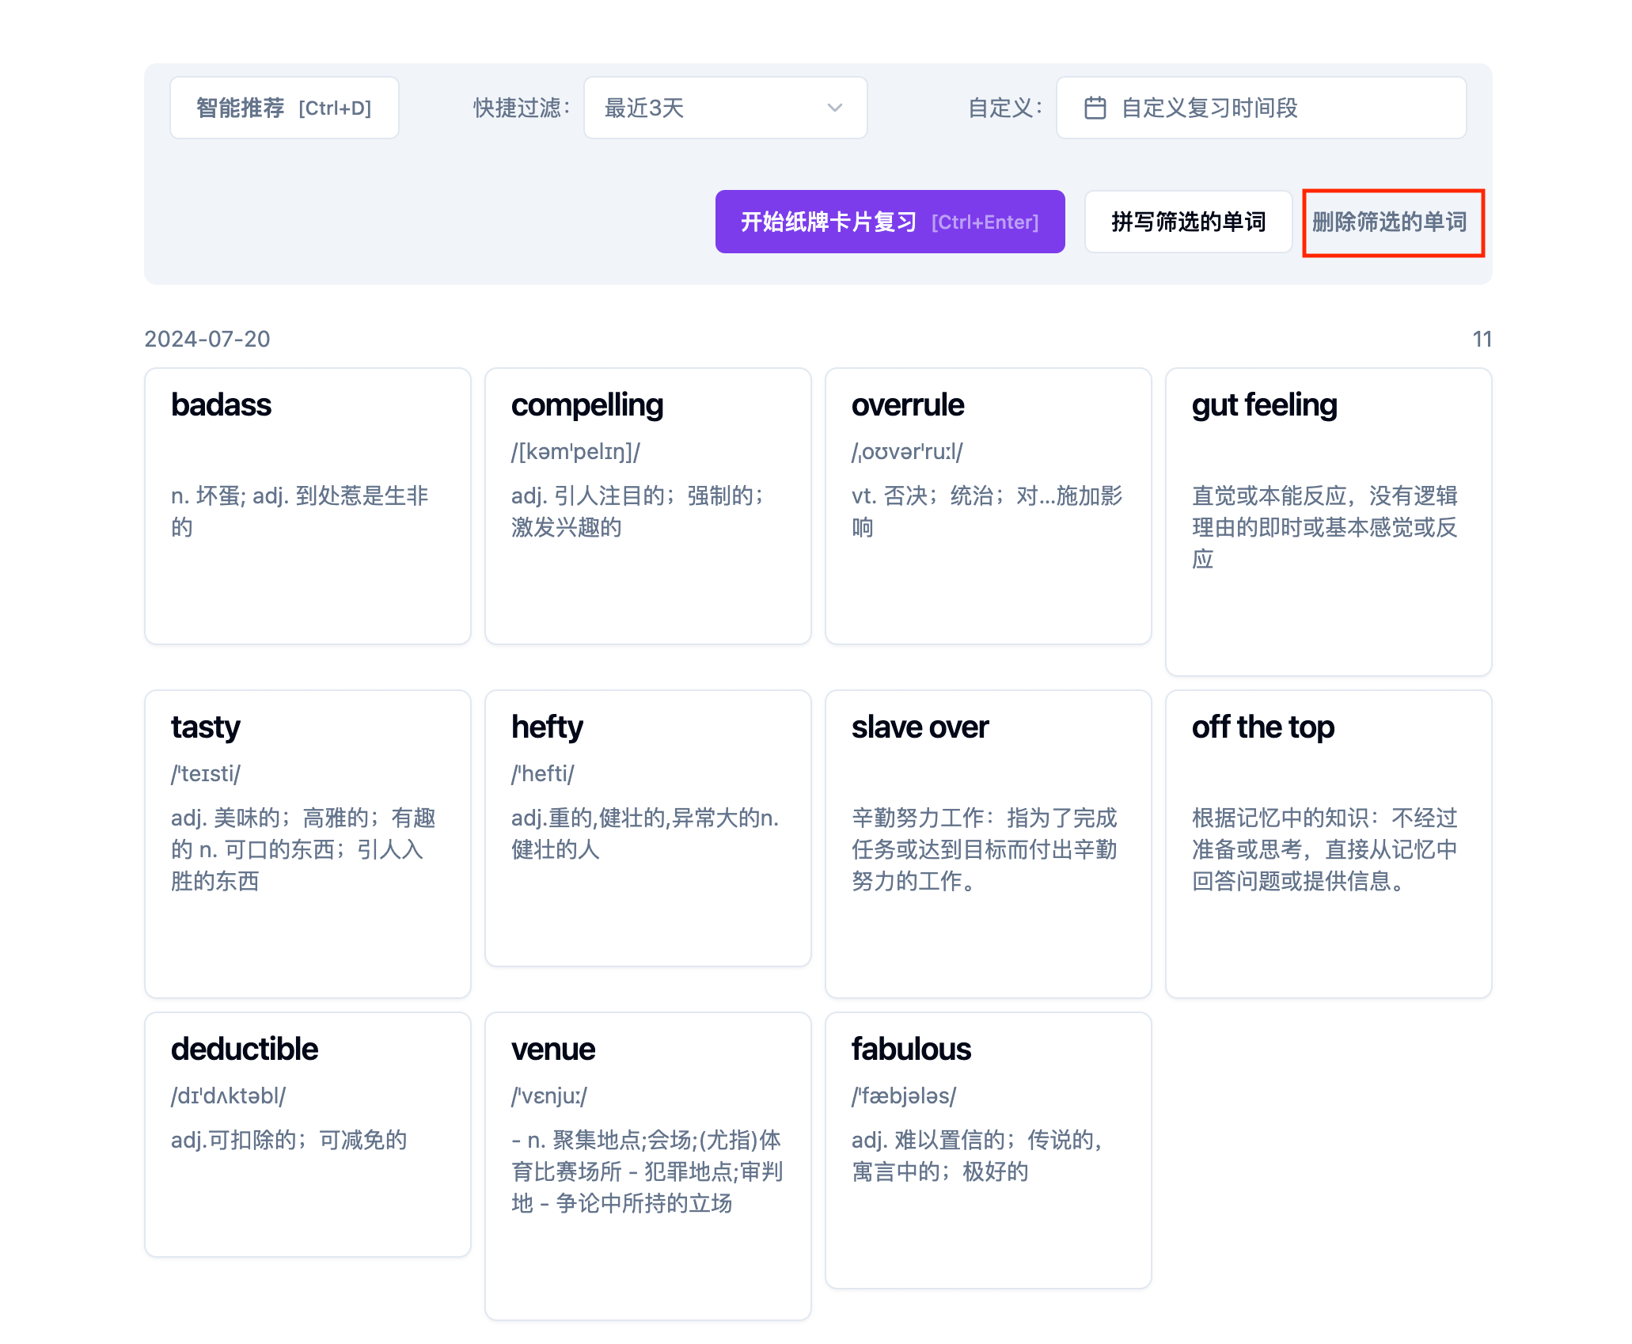Choose the hefty word card
Viewport: 1632px width, 1344px height.
[x=648, y=828]
